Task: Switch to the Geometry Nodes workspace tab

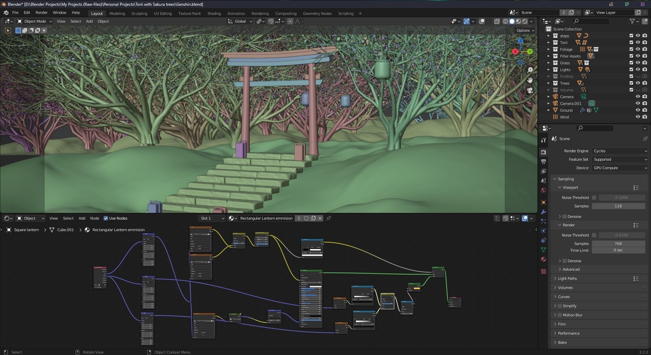Action: click(x=317, y=14)
